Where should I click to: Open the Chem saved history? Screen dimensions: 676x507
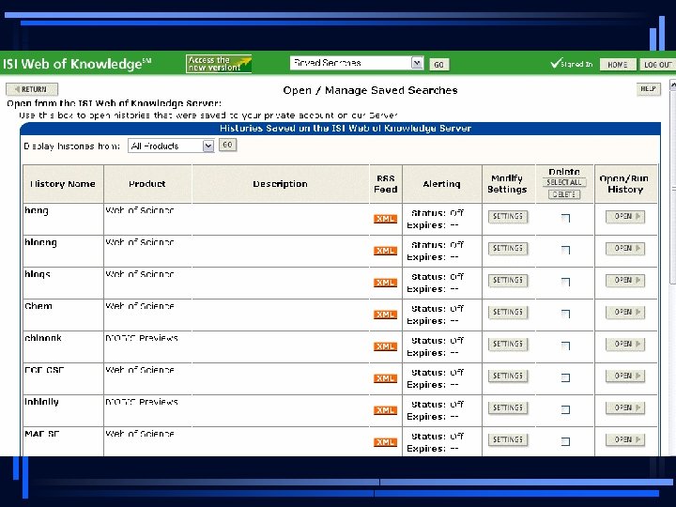(625, 312)
